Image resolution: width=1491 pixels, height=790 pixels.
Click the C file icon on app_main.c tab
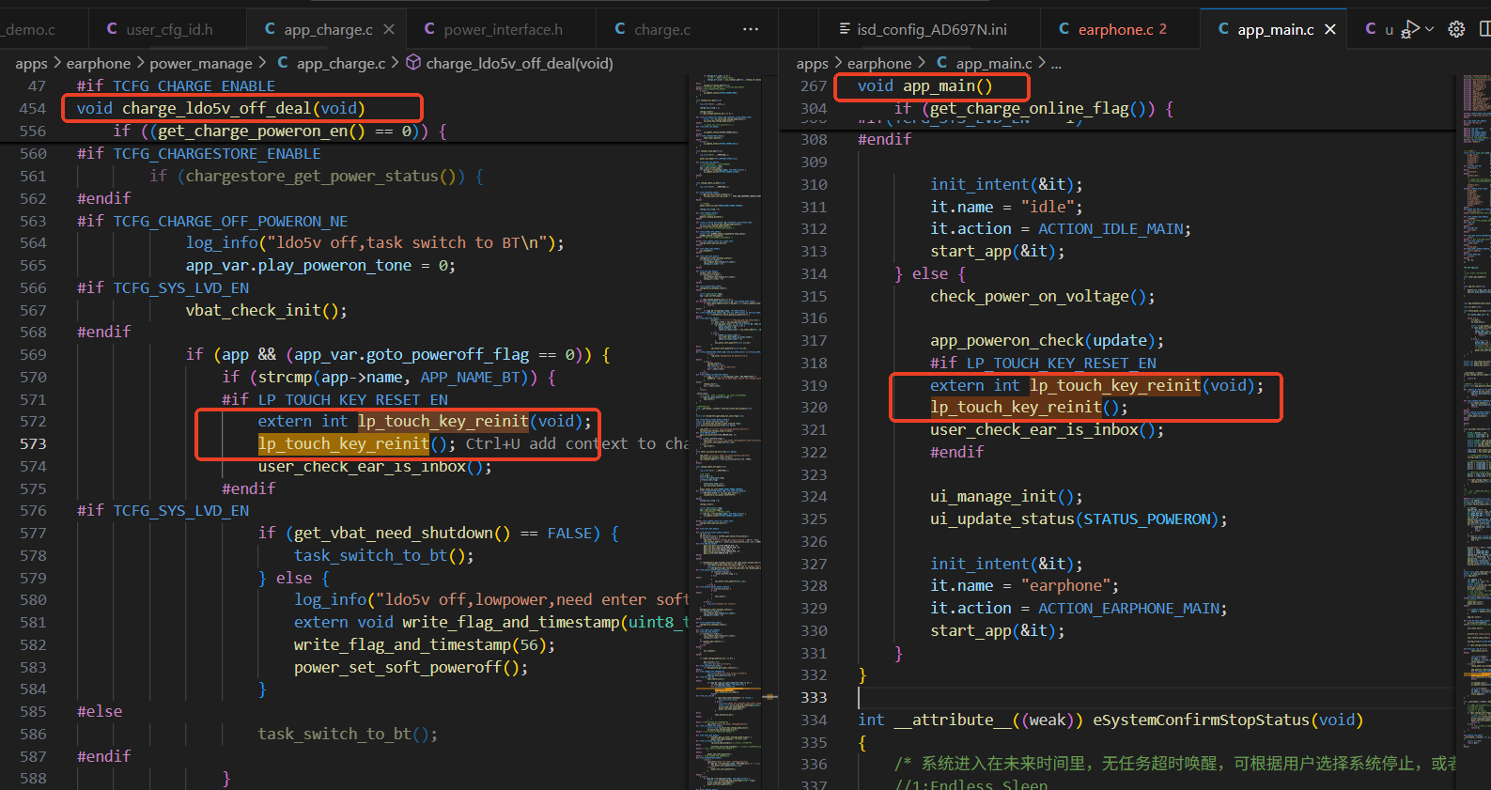pos(1223,29)
